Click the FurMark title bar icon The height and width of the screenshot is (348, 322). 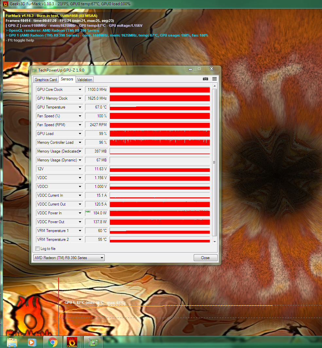tap(6, 4)
